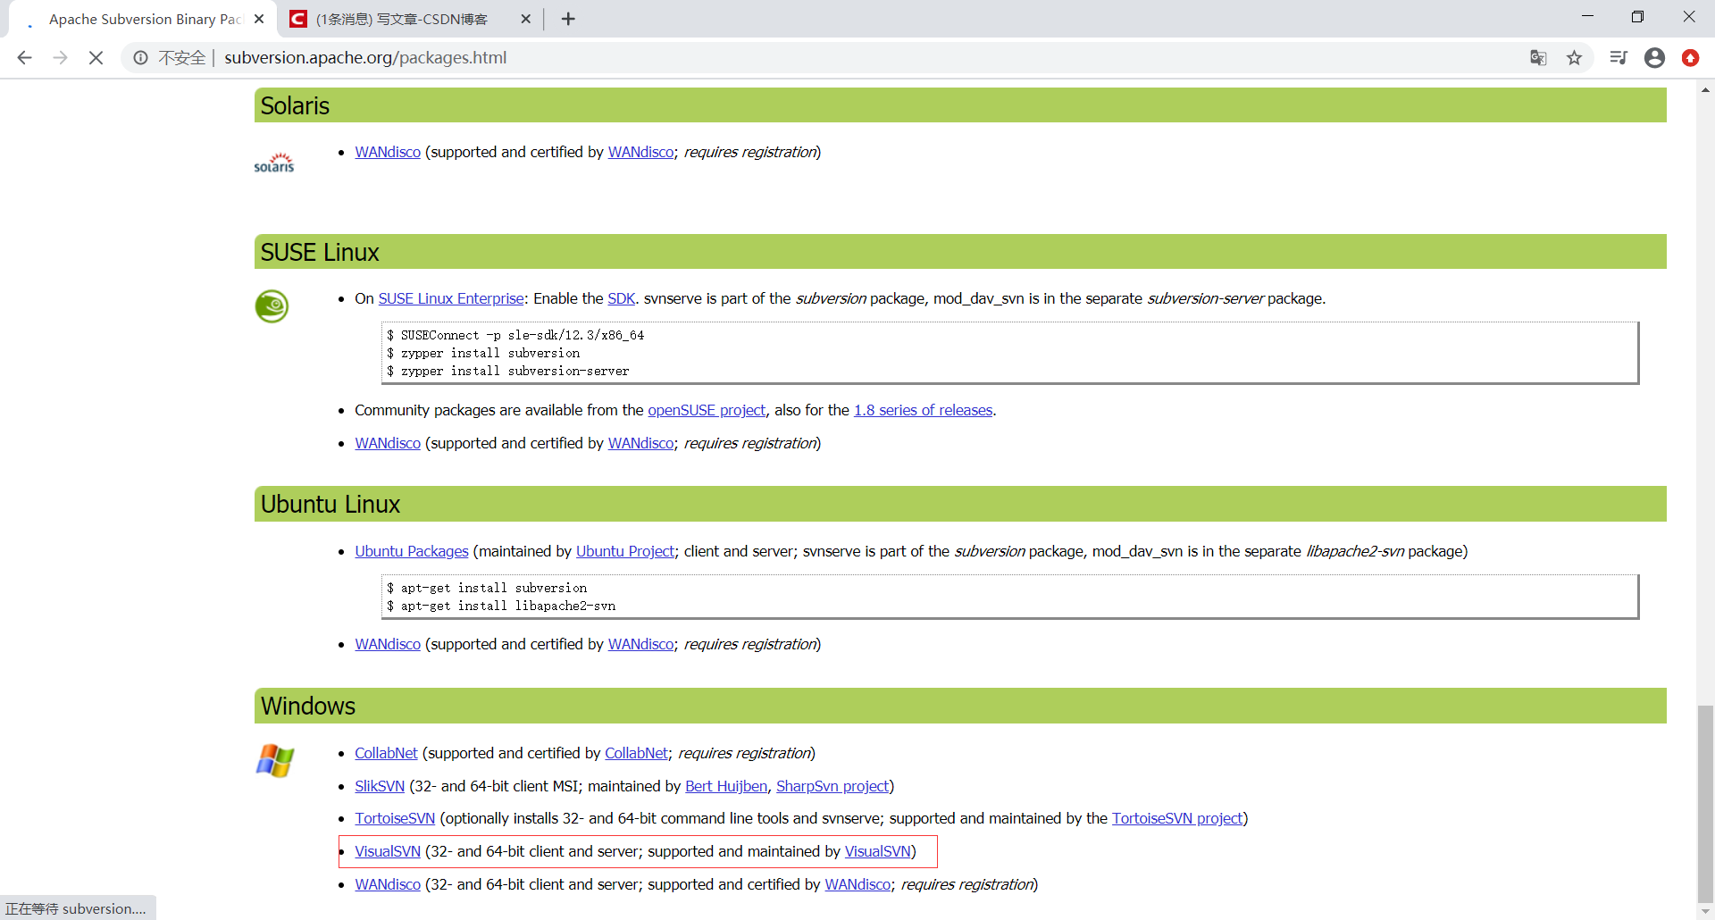Click the stop loading icon
The width and height of the screenshot is (1715, 920).
tap(96, 57)
